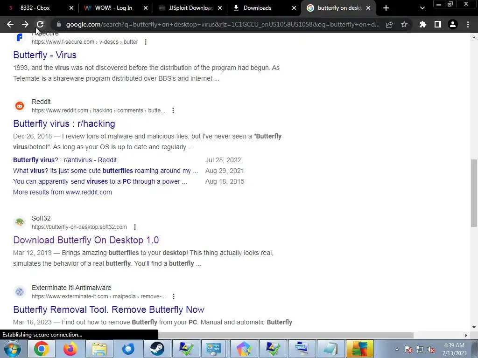478x358 pixels.
Task: Launch Firefox from the taskbar
Action: point(70,349)
